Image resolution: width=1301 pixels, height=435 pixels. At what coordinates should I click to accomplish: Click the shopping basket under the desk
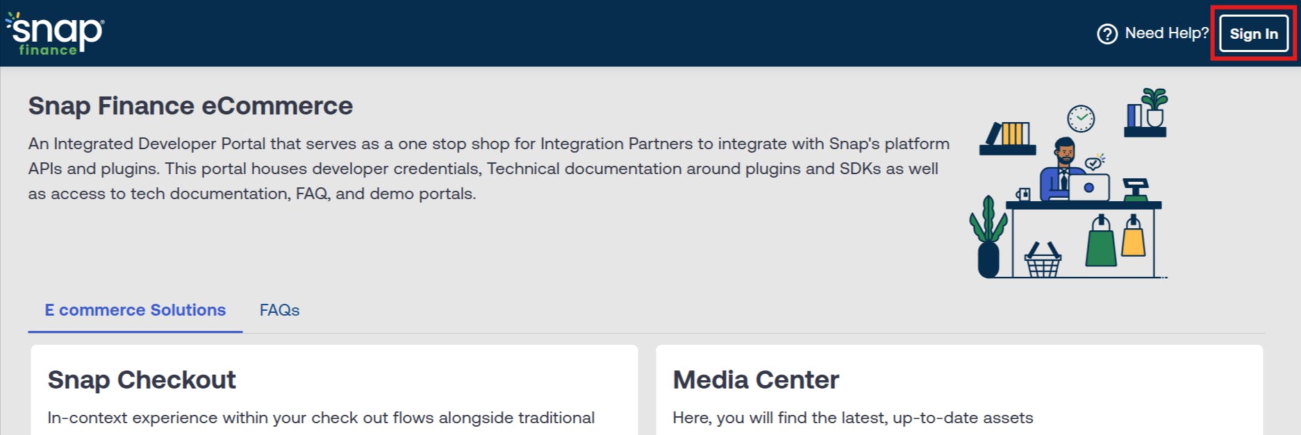pyautogui.click(x=1043, y=261)
